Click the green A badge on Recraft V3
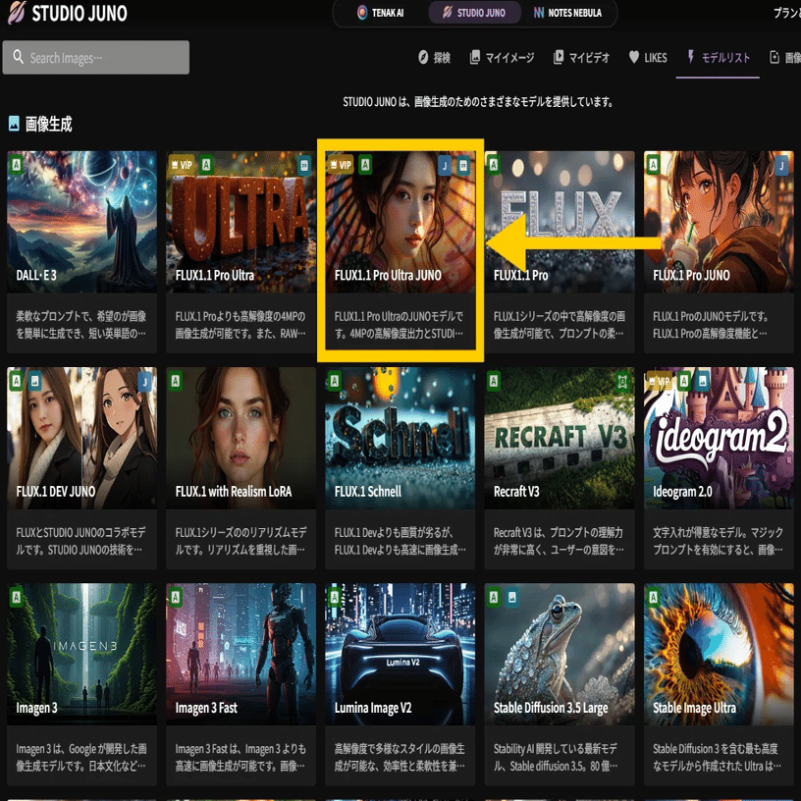Screen dimensions: 801x801 click(x=494, y=381)
